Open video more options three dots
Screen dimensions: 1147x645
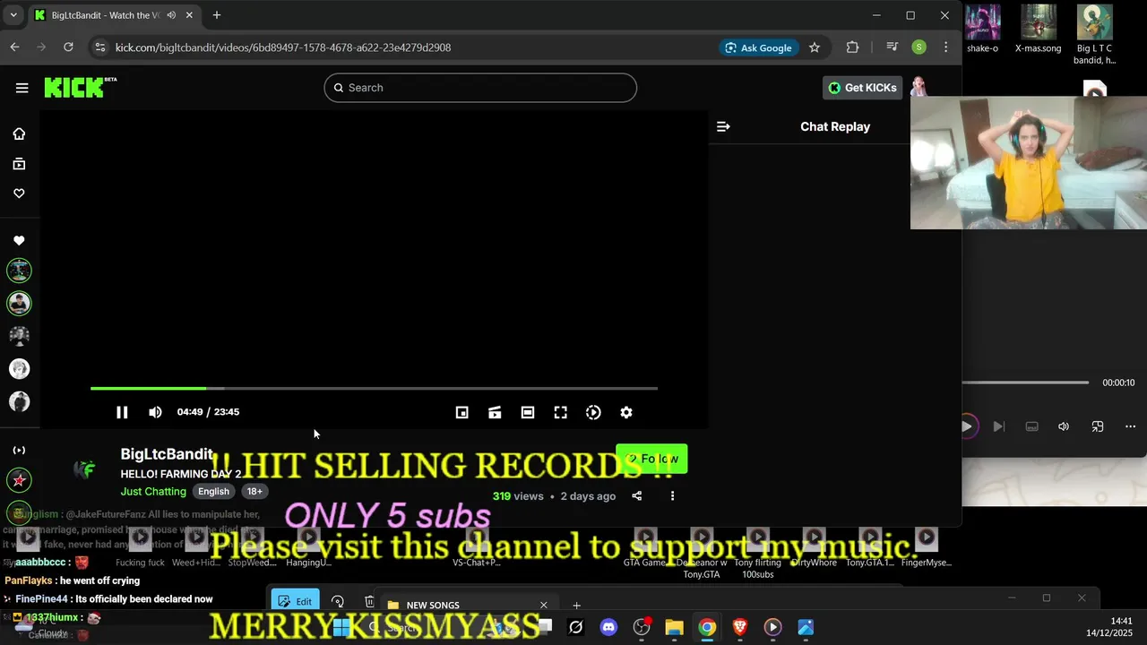coord(672,495)
